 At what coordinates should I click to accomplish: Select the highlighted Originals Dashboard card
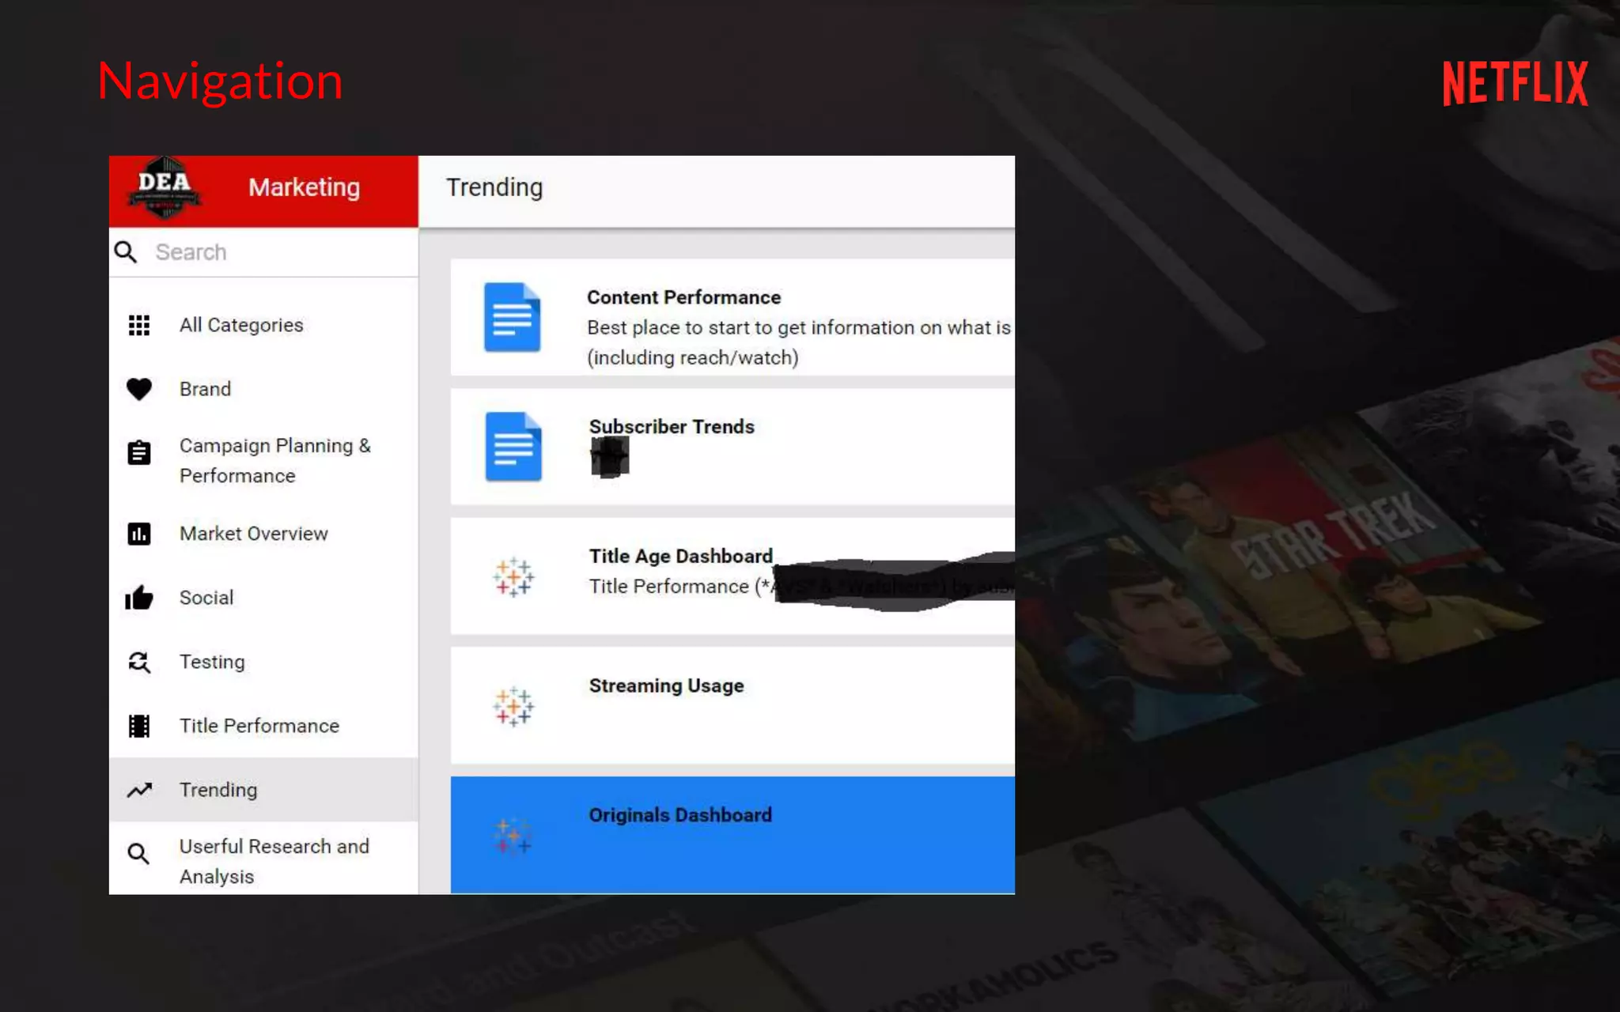[x=732, y=834]
